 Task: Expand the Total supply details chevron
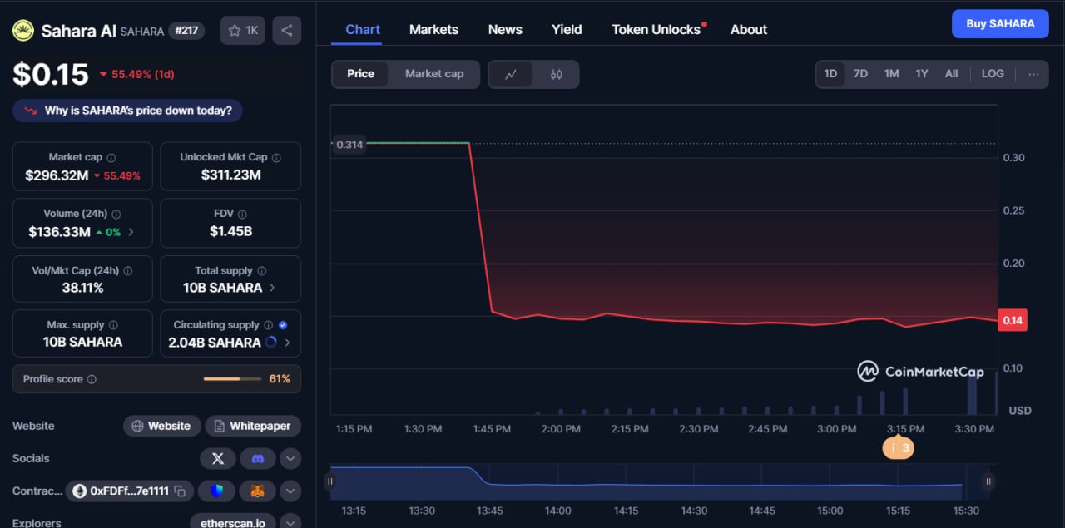(272, 288)
